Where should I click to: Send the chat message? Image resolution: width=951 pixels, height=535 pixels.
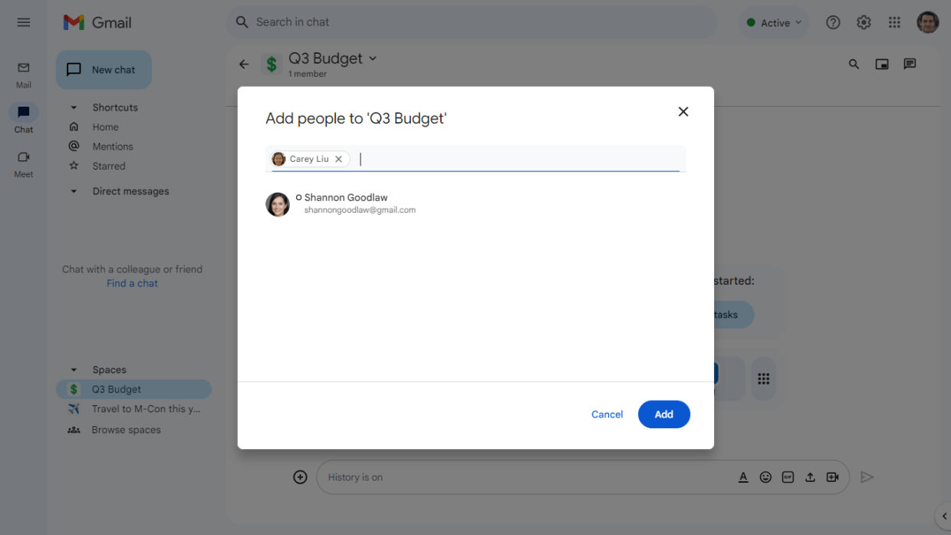867,477
